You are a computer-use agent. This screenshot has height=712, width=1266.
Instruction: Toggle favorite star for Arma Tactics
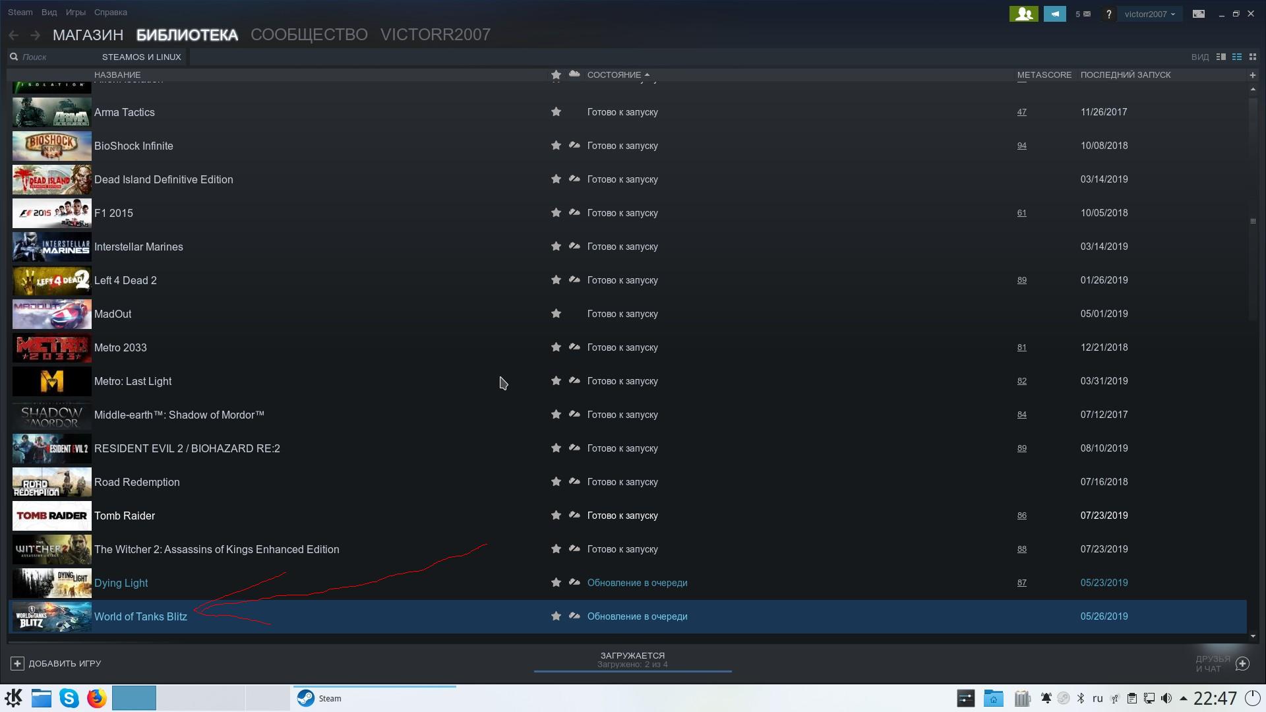tap(556, 112)
